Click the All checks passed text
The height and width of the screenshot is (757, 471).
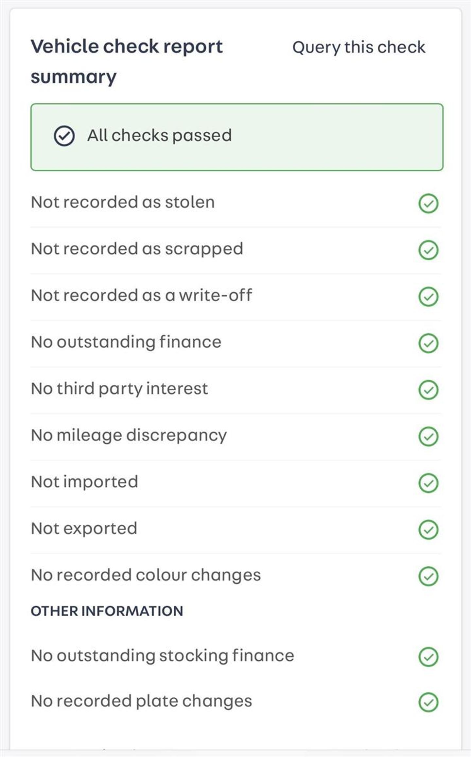click(159, 135)
